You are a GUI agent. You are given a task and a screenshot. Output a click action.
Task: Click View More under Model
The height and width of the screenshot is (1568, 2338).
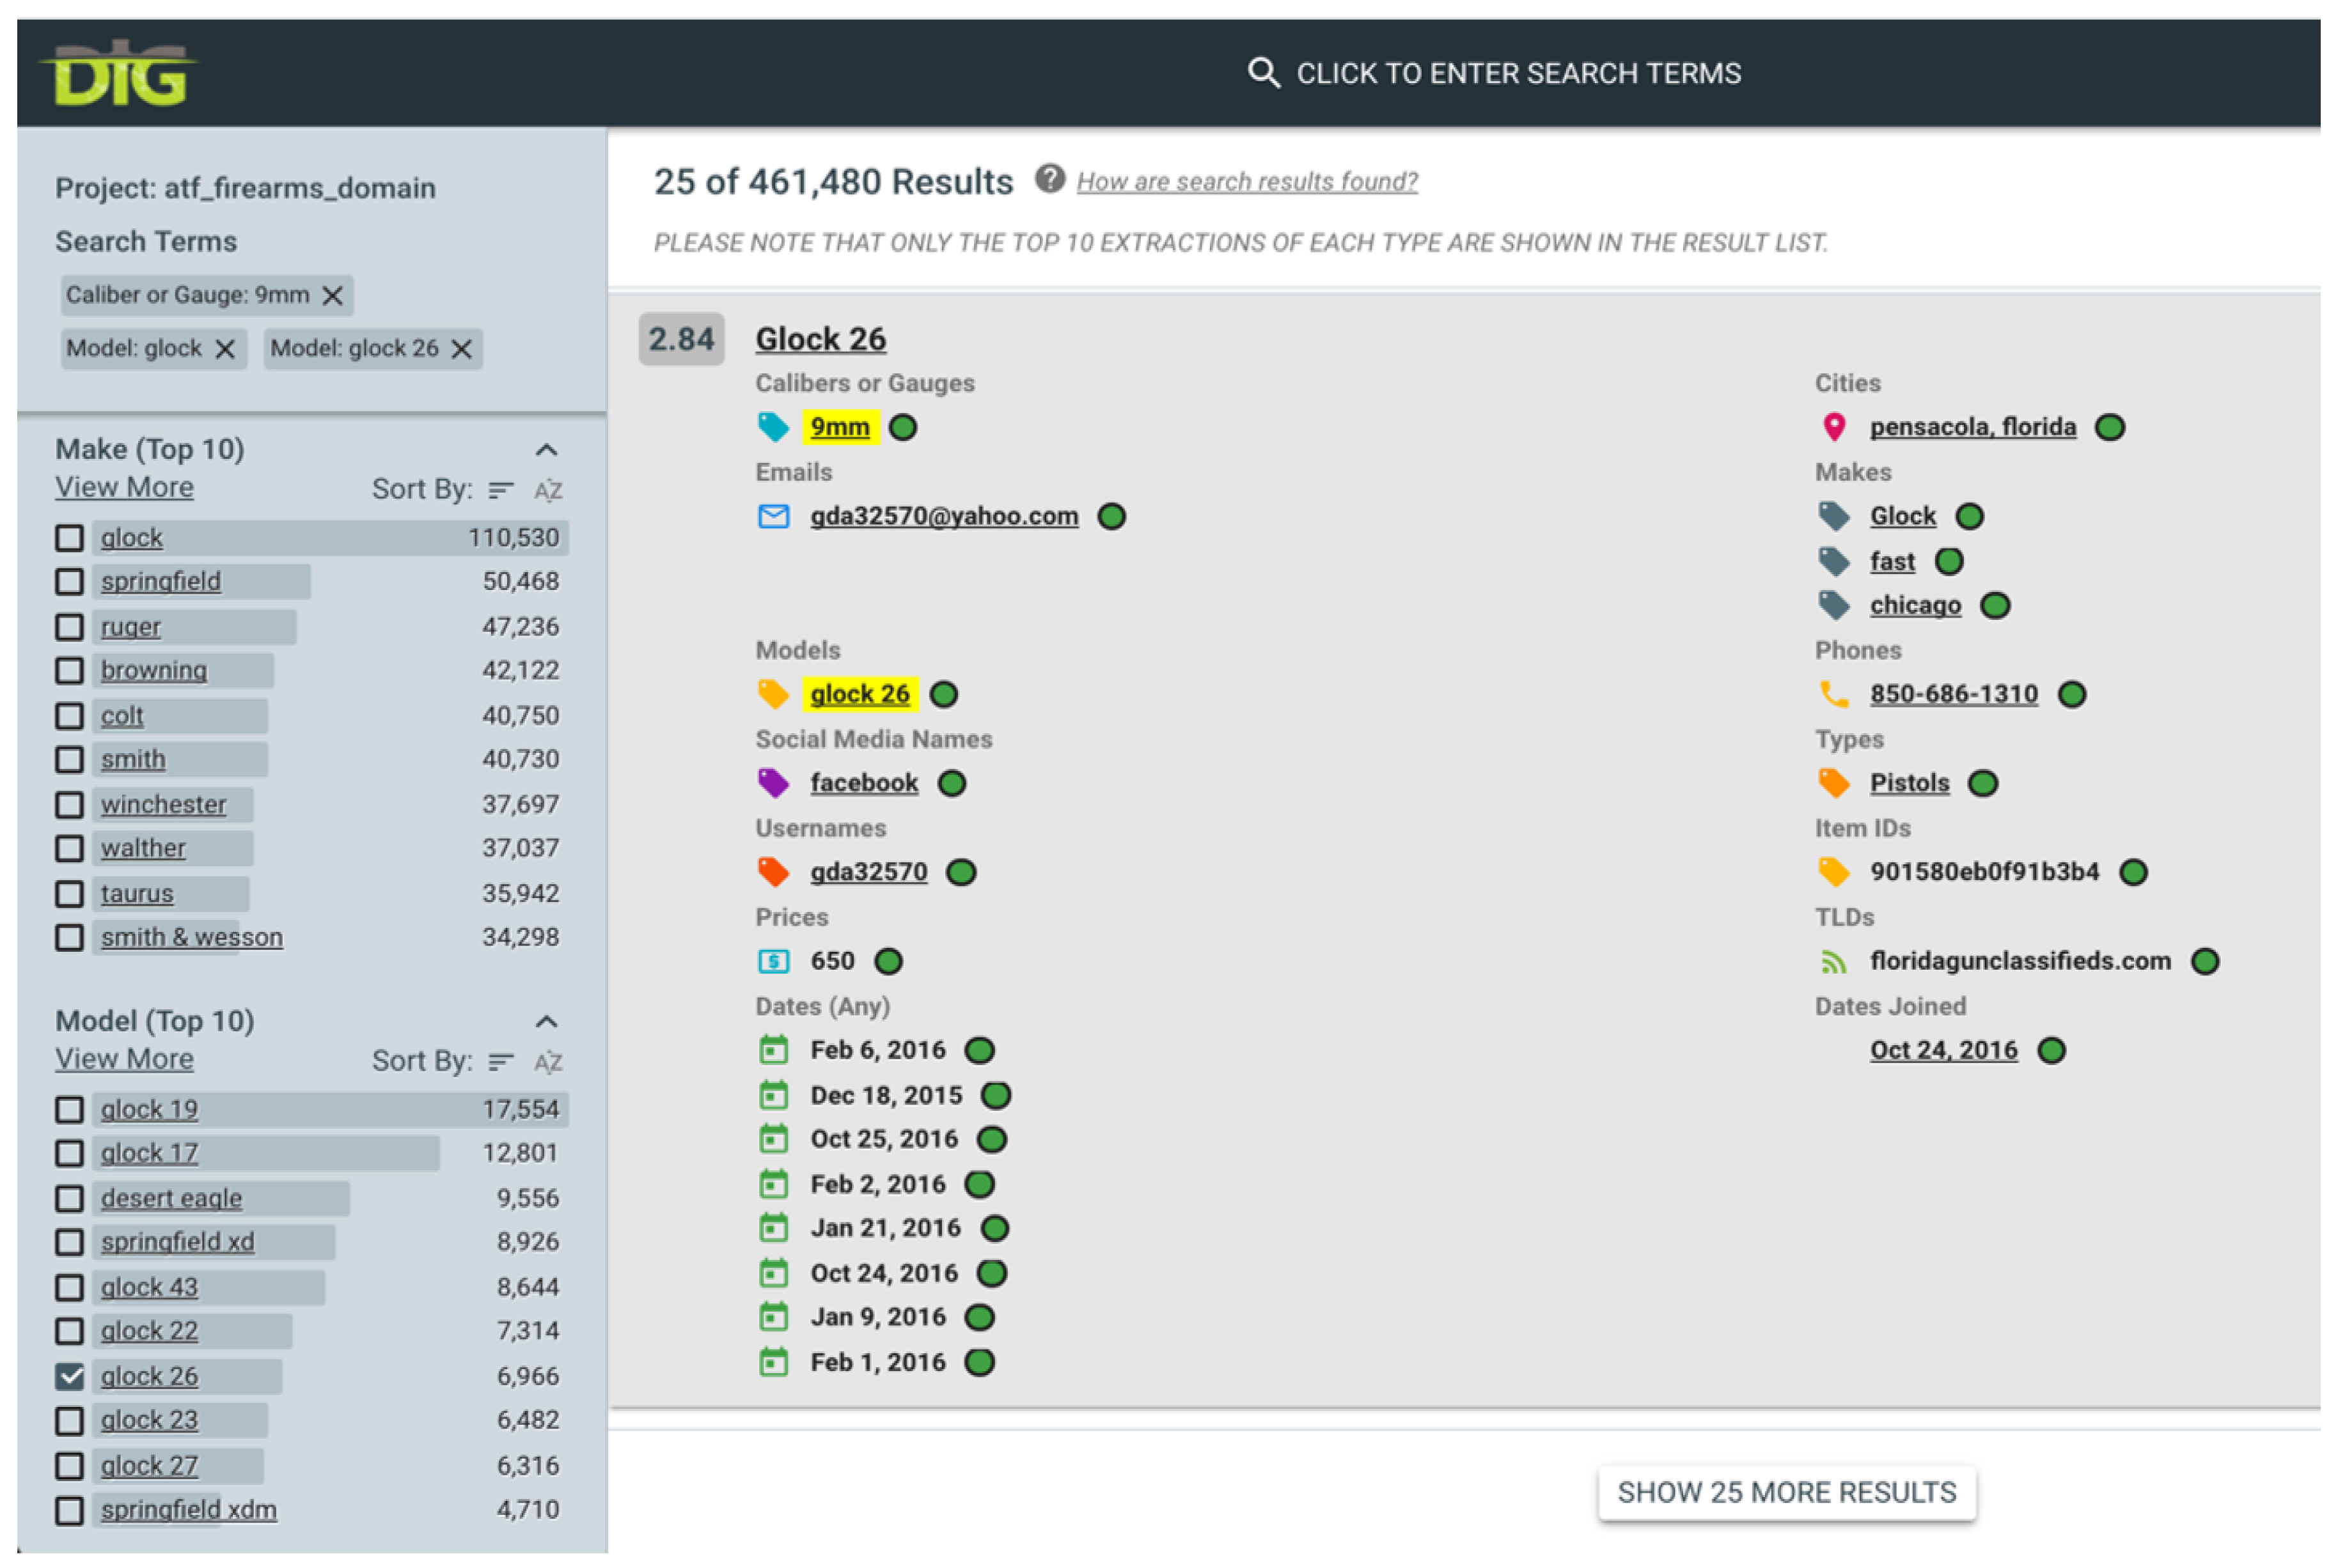124,1059
